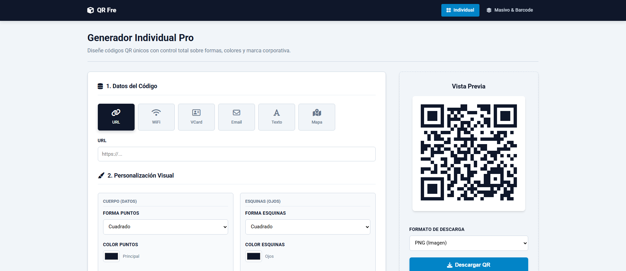The height and width of the screenshot is (271, 626).
Task: Click the layers icon beside Masivo & Barcode
Action: tap(489, 10)
